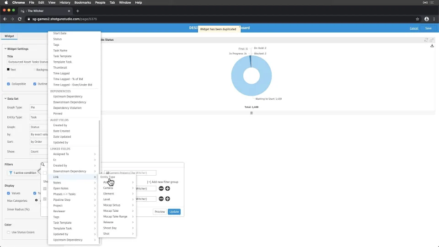The height and width of the screenshot is (247, 439).
Task: Select Upstream Dependency under Dependencies
Action: coord(68,97)
